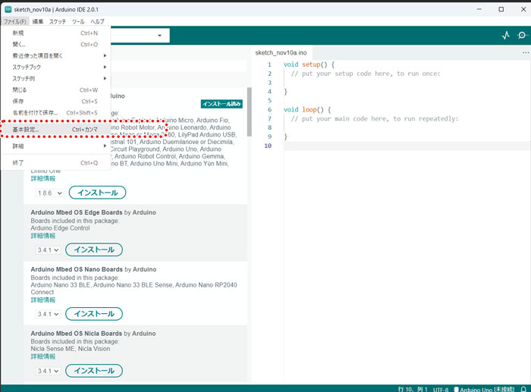Open the Serial Monitor magnifier icon
The height and width of the screenshot is (392, 531).
[x=522, y=35]
